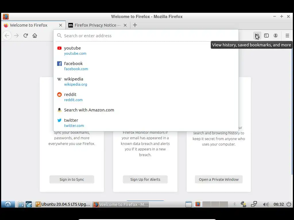Open a new tab with plus button

(x=135, y=25)
